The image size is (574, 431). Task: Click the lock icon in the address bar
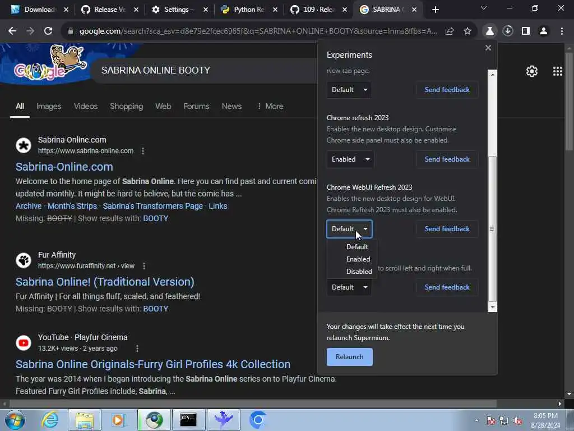click(x=71, y=31)
